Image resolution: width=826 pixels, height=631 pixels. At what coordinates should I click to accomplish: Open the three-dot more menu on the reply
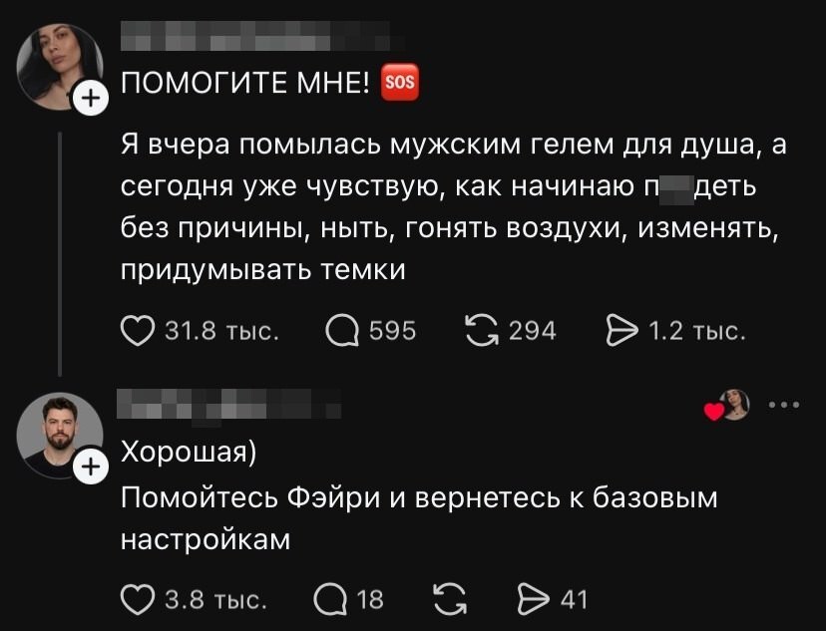(x=784, y=405)
